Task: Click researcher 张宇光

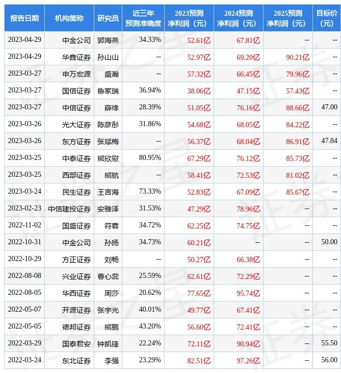Action: pos(108,311)
